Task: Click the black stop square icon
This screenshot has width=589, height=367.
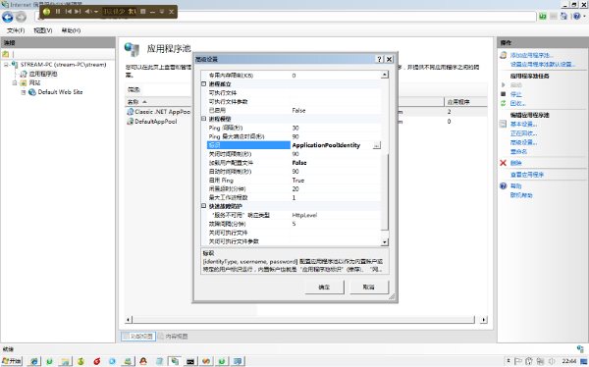Action: [x=504, y=94]
